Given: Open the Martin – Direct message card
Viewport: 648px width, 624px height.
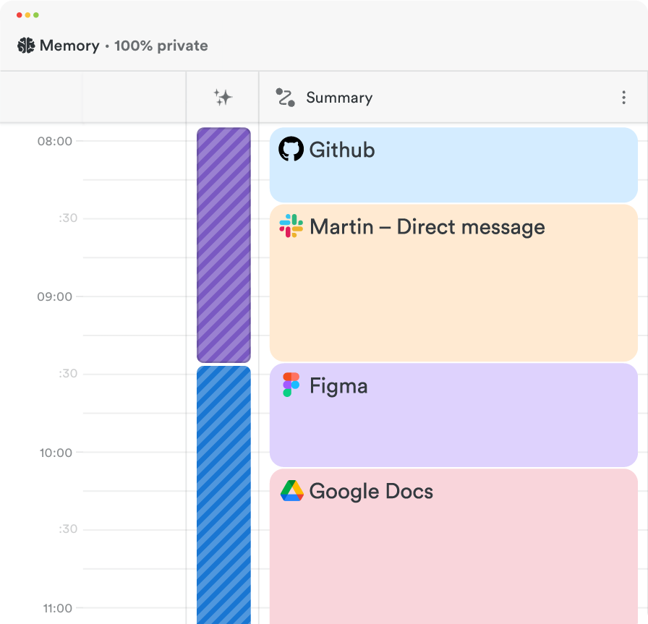Looking at the screenshot, I should tap(453, 283).
